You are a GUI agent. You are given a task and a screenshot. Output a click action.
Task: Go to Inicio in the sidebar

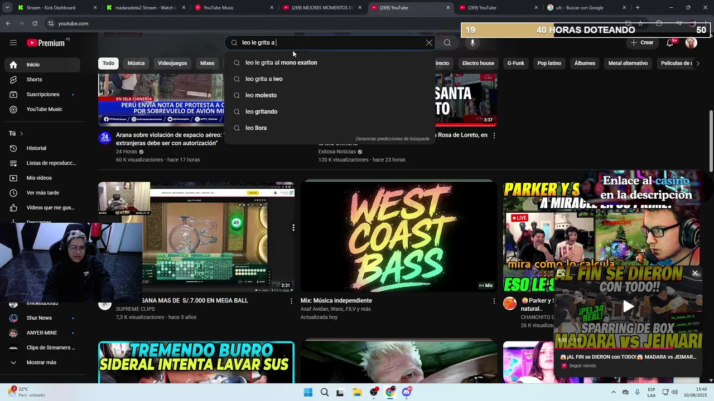pos(42,65)
